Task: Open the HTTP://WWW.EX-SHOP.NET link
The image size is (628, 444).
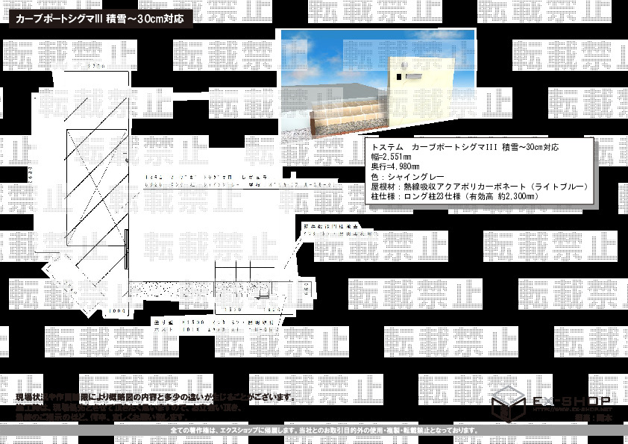Action: coord(572,410)
